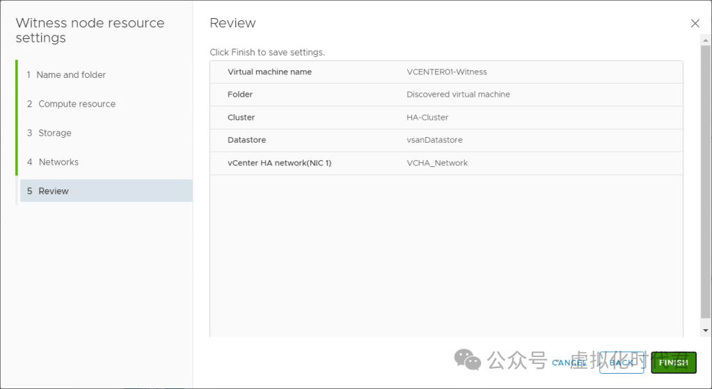Click the vCenter HA network(NIC 1) label
The image size is (712, 389).
279,163
